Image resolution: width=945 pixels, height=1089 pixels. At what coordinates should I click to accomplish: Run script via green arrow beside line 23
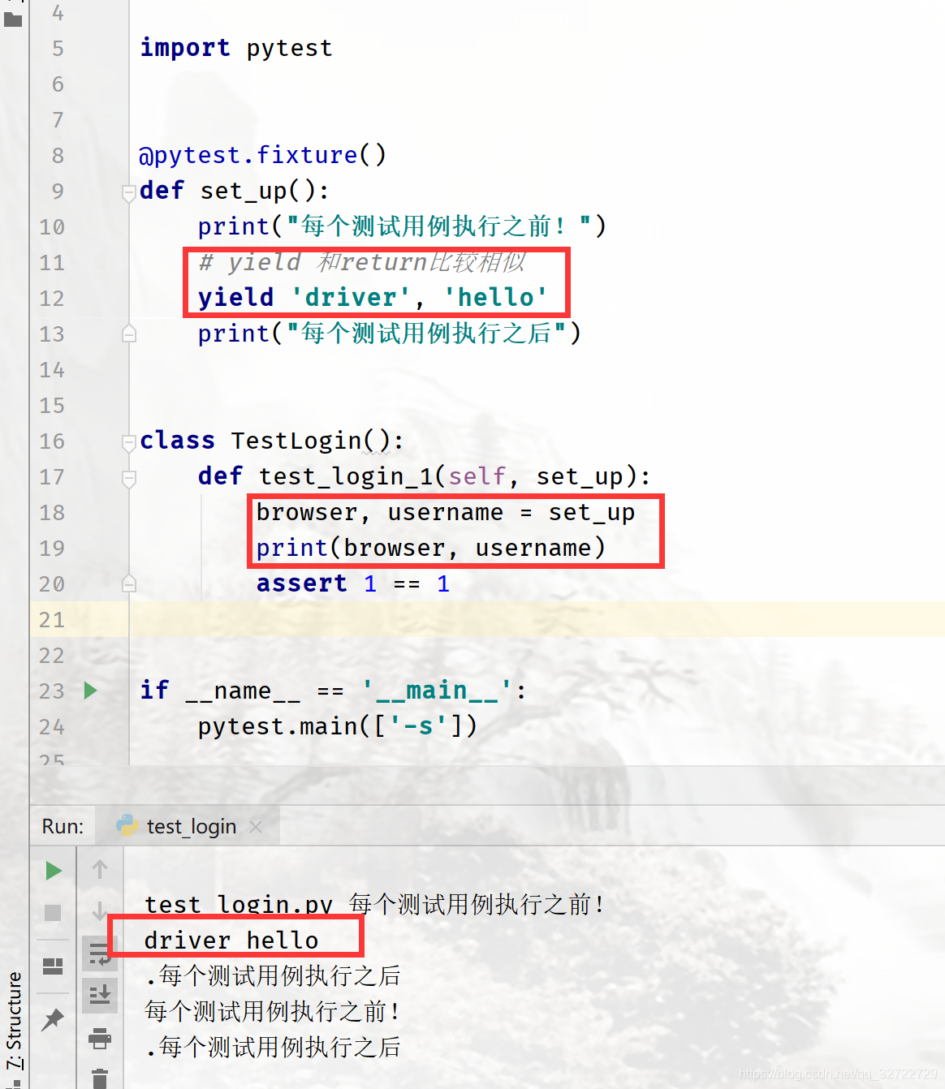point(89,690)
